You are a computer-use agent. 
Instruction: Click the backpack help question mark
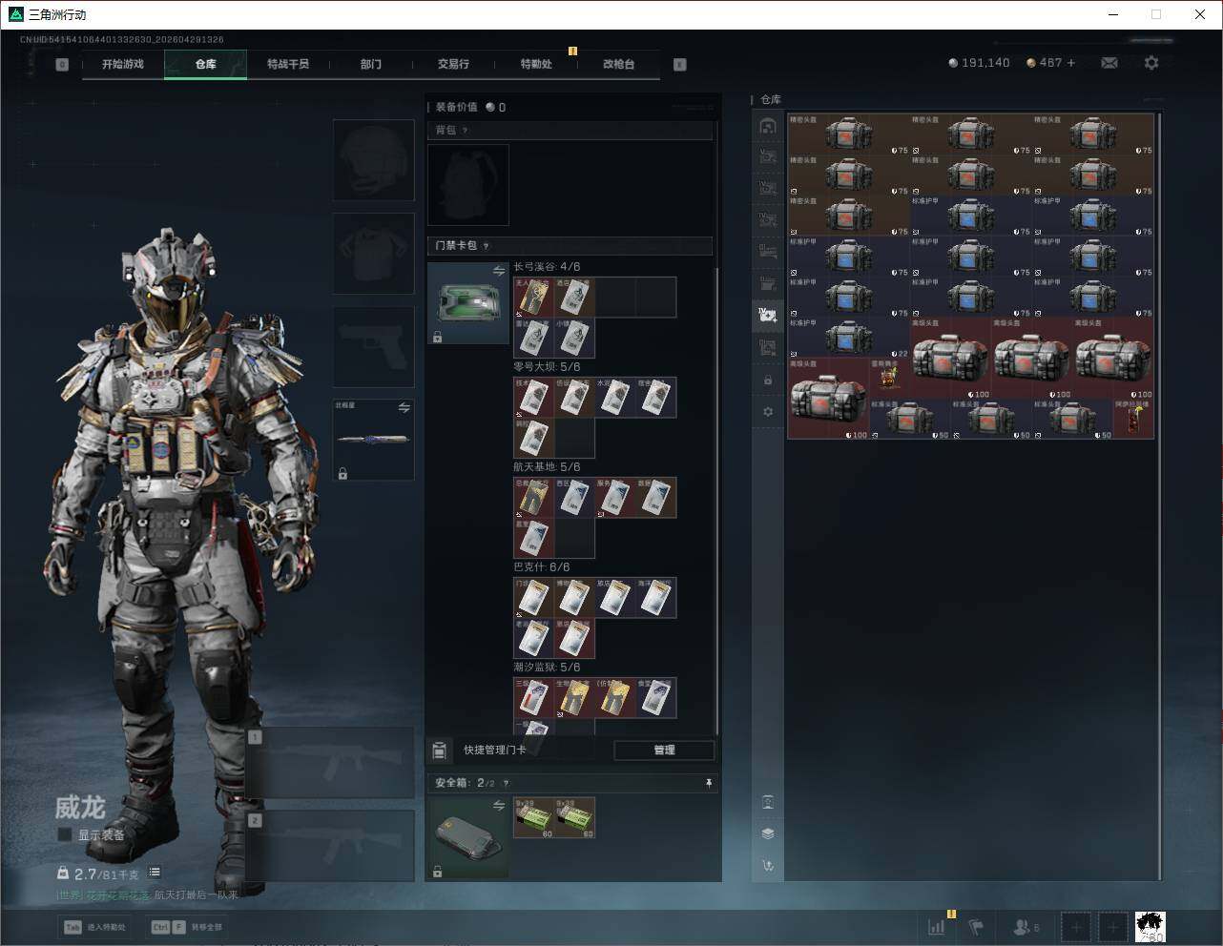pyautogui.click(x=465, y=131)
